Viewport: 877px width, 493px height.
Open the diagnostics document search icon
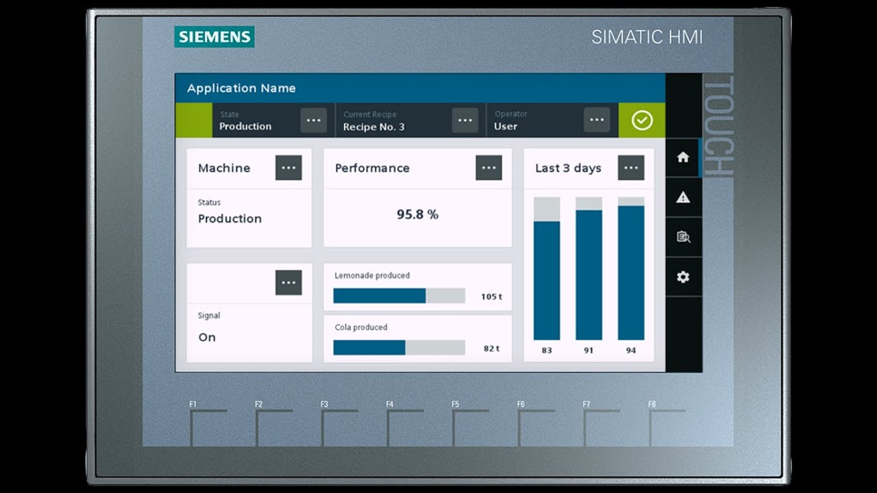tap(682, 237)
